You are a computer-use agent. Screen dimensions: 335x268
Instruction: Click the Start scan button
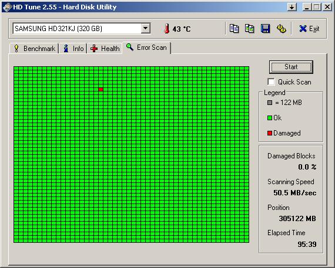291,67
